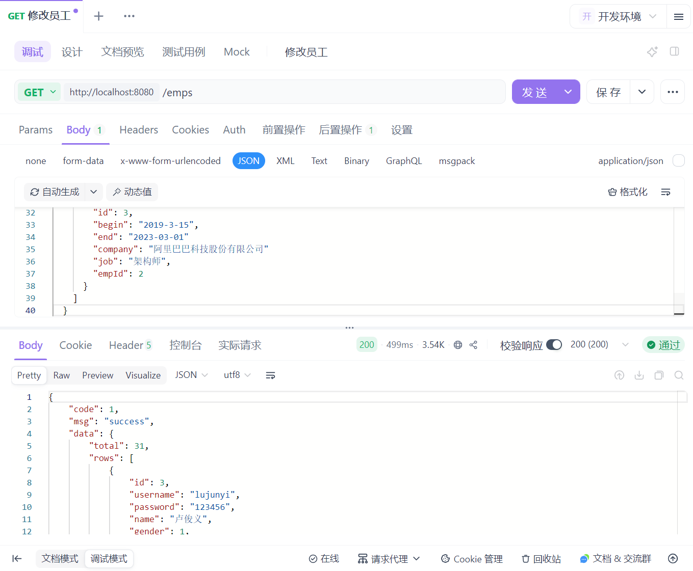Switch to the 设计 tab
This screenshot has width=693, height=571.
click(x=72, y=52)
